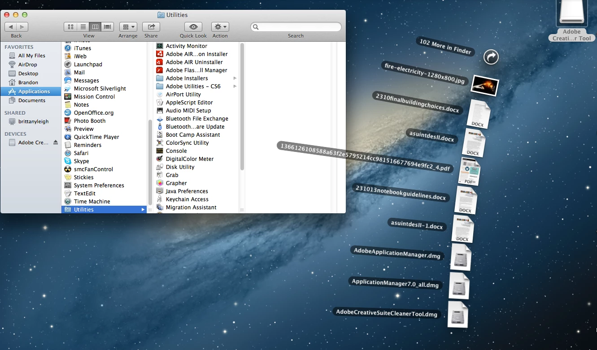
Task: Select Skype application icon
Action: [68, 161]
